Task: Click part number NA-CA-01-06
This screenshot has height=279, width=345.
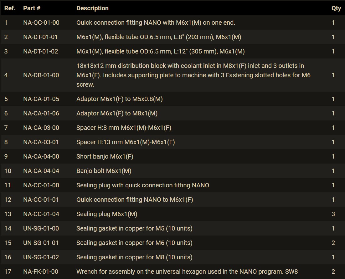Action: point(41,114)
